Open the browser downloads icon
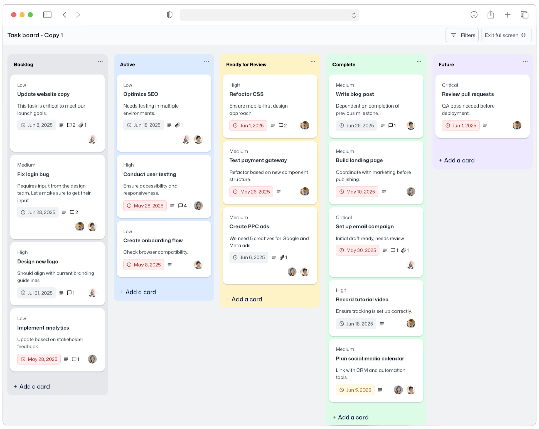Screen dimensions: 539x429 click(x=474, y=15)
